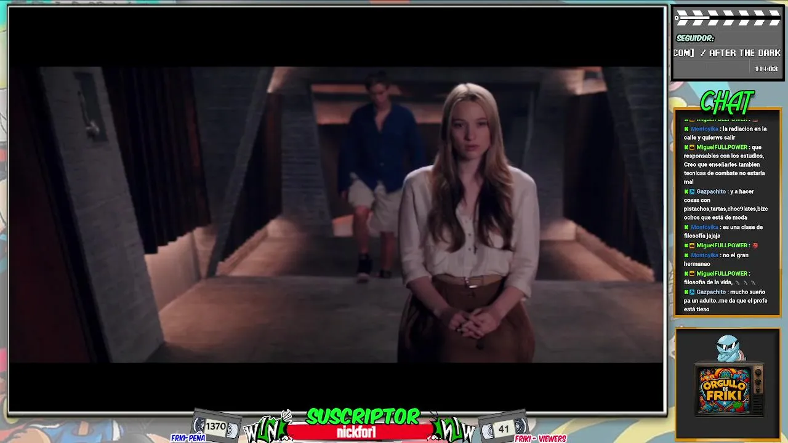Click the green badge before 'es una clase de'
This screenshot has width=788, height=443.
coord(686,227)
